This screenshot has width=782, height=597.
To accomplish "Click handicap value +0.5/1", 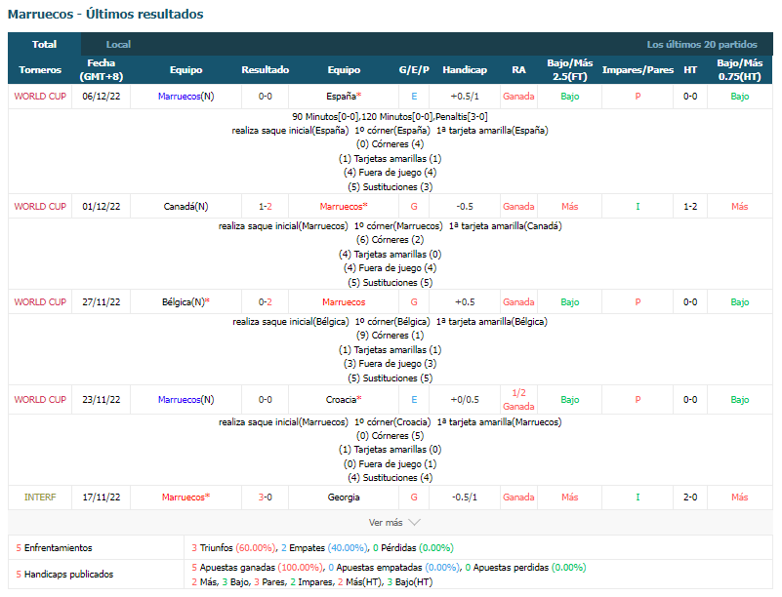I will [465, 97].
